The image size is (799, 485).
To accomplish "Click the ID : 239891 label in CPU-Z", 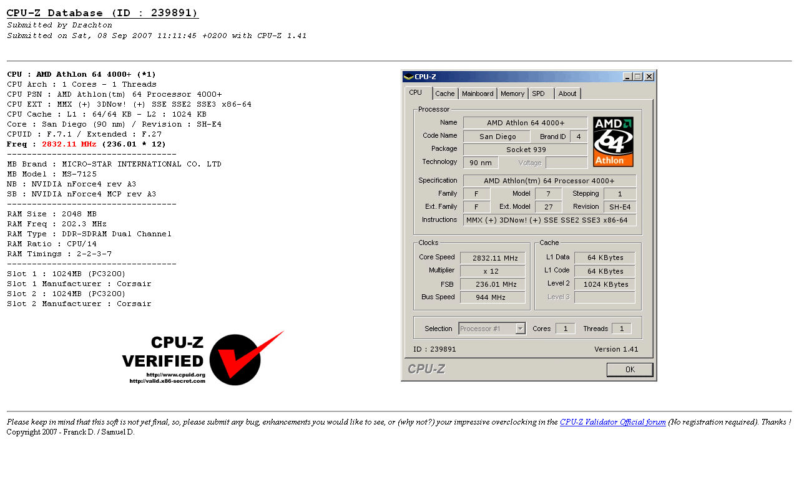I will [x=434, y=349].
